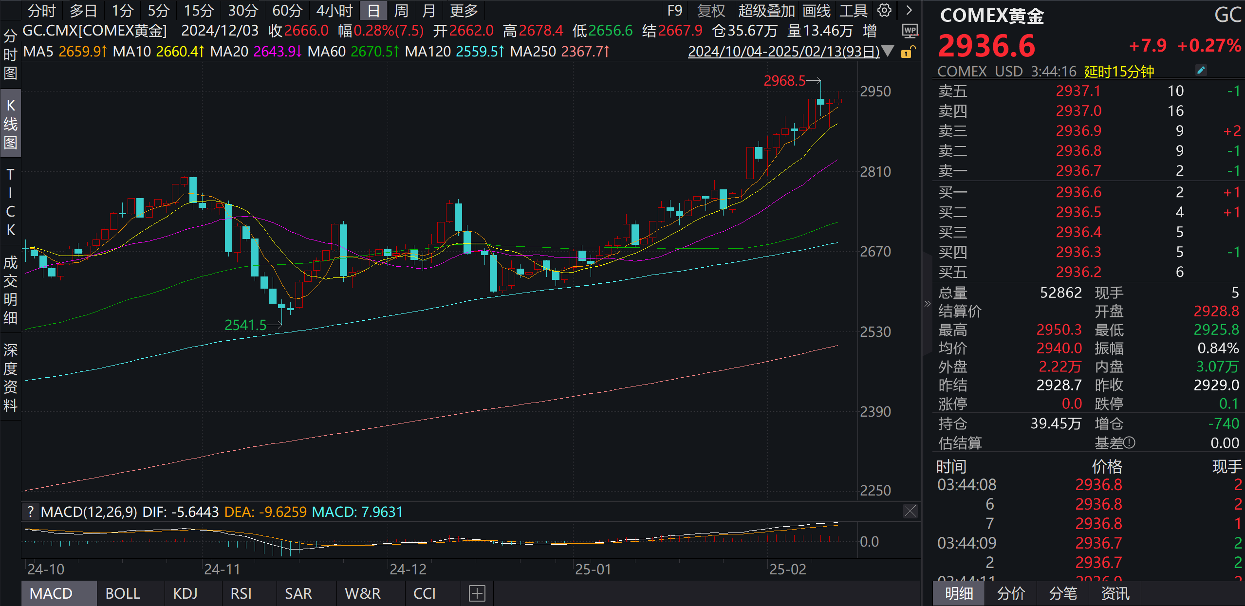
Task: Open the date range dropdown arrow
Action: point(888,52)
